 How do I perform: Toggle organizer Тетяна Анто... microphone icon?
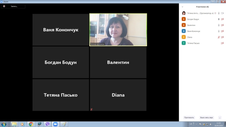(219, 13)
